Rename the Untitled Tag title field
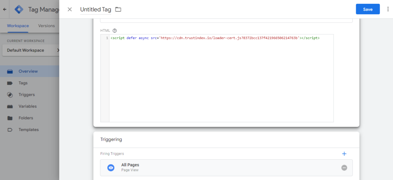 [x=95, y=9]
